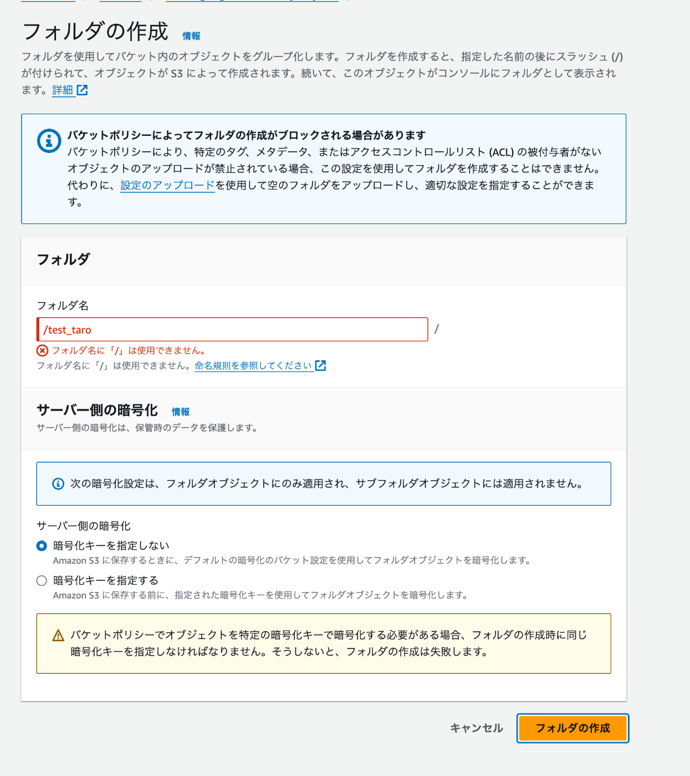690x776 pixels.
Task: Open the 詳細 documentation link
Action: tap(63, 90)
